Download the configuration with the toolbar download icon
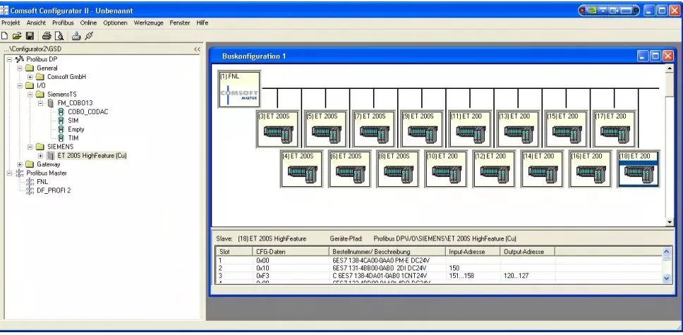The width and height of the screenshot is (683, 335). pos(76,36)
